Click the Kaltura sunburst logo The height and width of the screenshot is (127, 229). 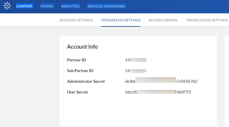pos(7,6)
